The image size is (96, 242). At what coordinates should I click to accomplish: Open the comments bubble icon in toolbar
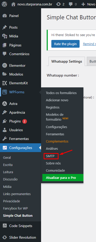tap(71, 4)
